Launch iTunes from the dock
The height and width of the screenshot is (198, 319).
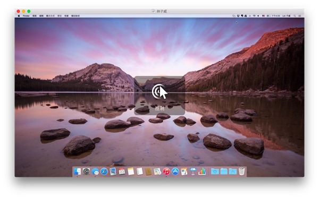(166, 172)
